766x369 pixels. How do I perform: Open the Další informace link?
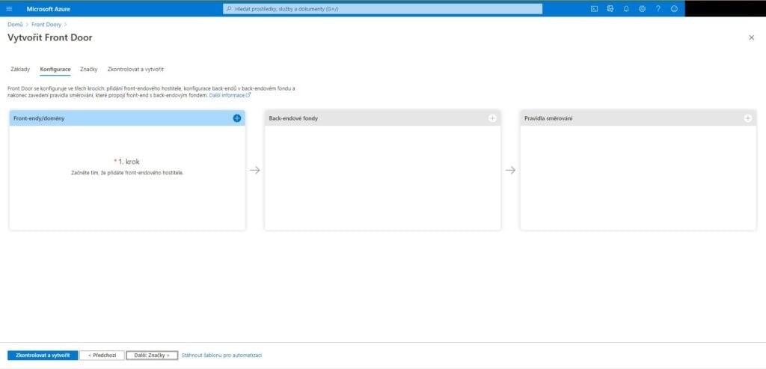pos(229,96)
